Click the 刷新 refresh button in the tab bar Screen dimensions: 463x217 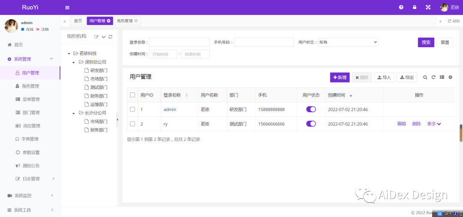tap(454, 21)
